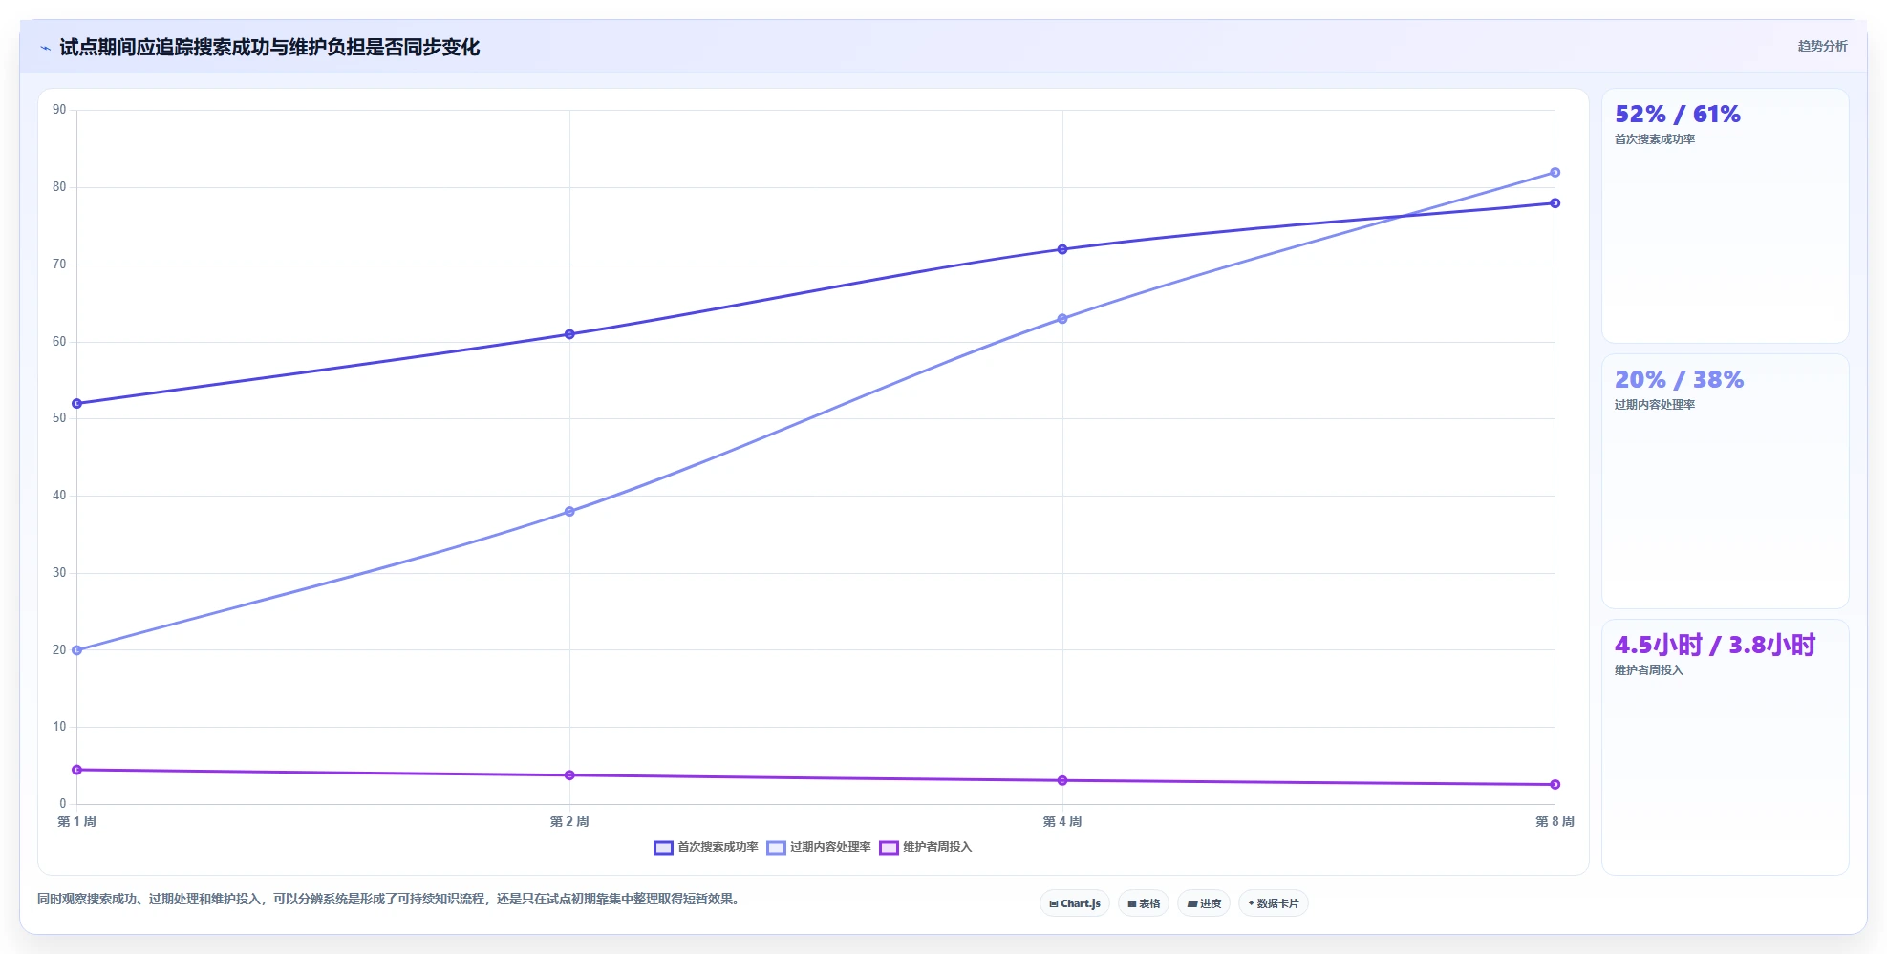
Task: Select the 20% / 38% stat card
Action: click(1726, 481)
